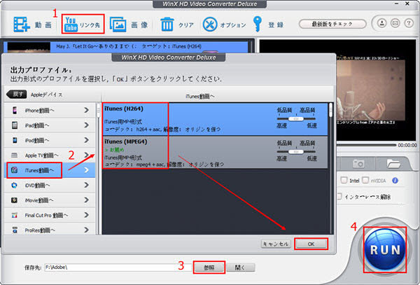Click the open folder tab icon
The height and width of the screenshot is (285, 420).
pos(393,163)
